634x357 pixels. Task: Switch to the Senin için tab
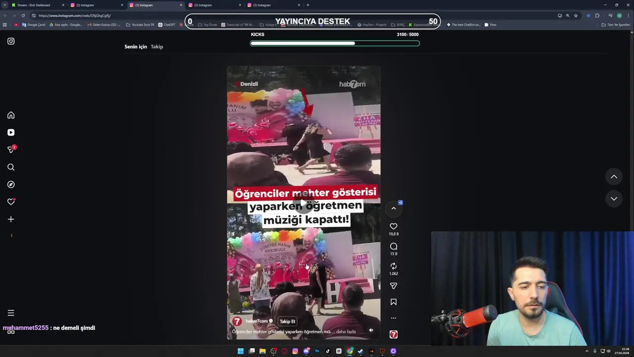136,47
